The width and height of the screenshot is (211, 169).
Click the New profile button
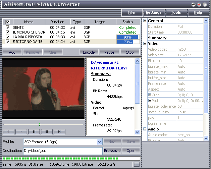coord(112,142)
